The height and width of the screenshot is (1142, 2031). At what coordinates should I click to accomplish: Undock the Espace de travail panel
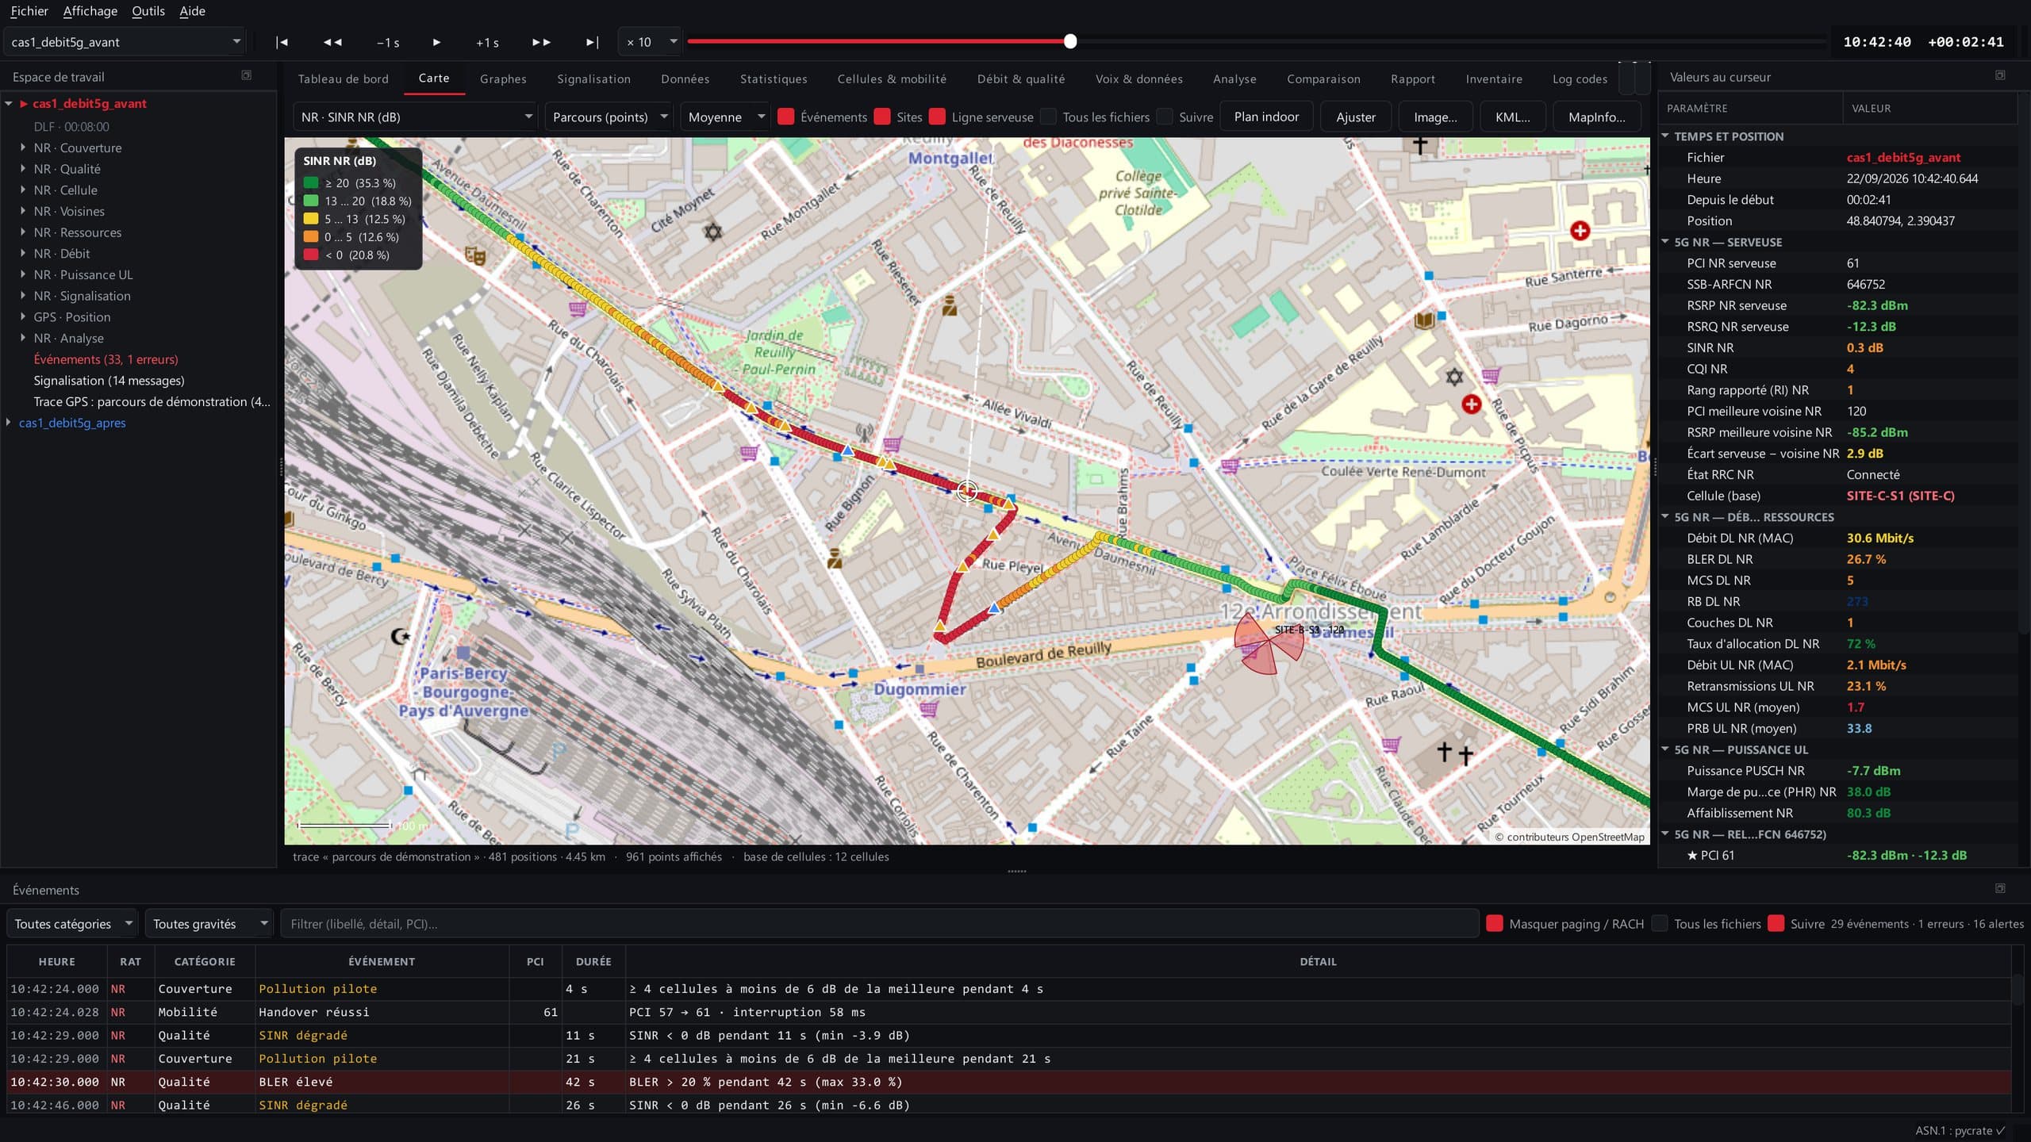246,75
